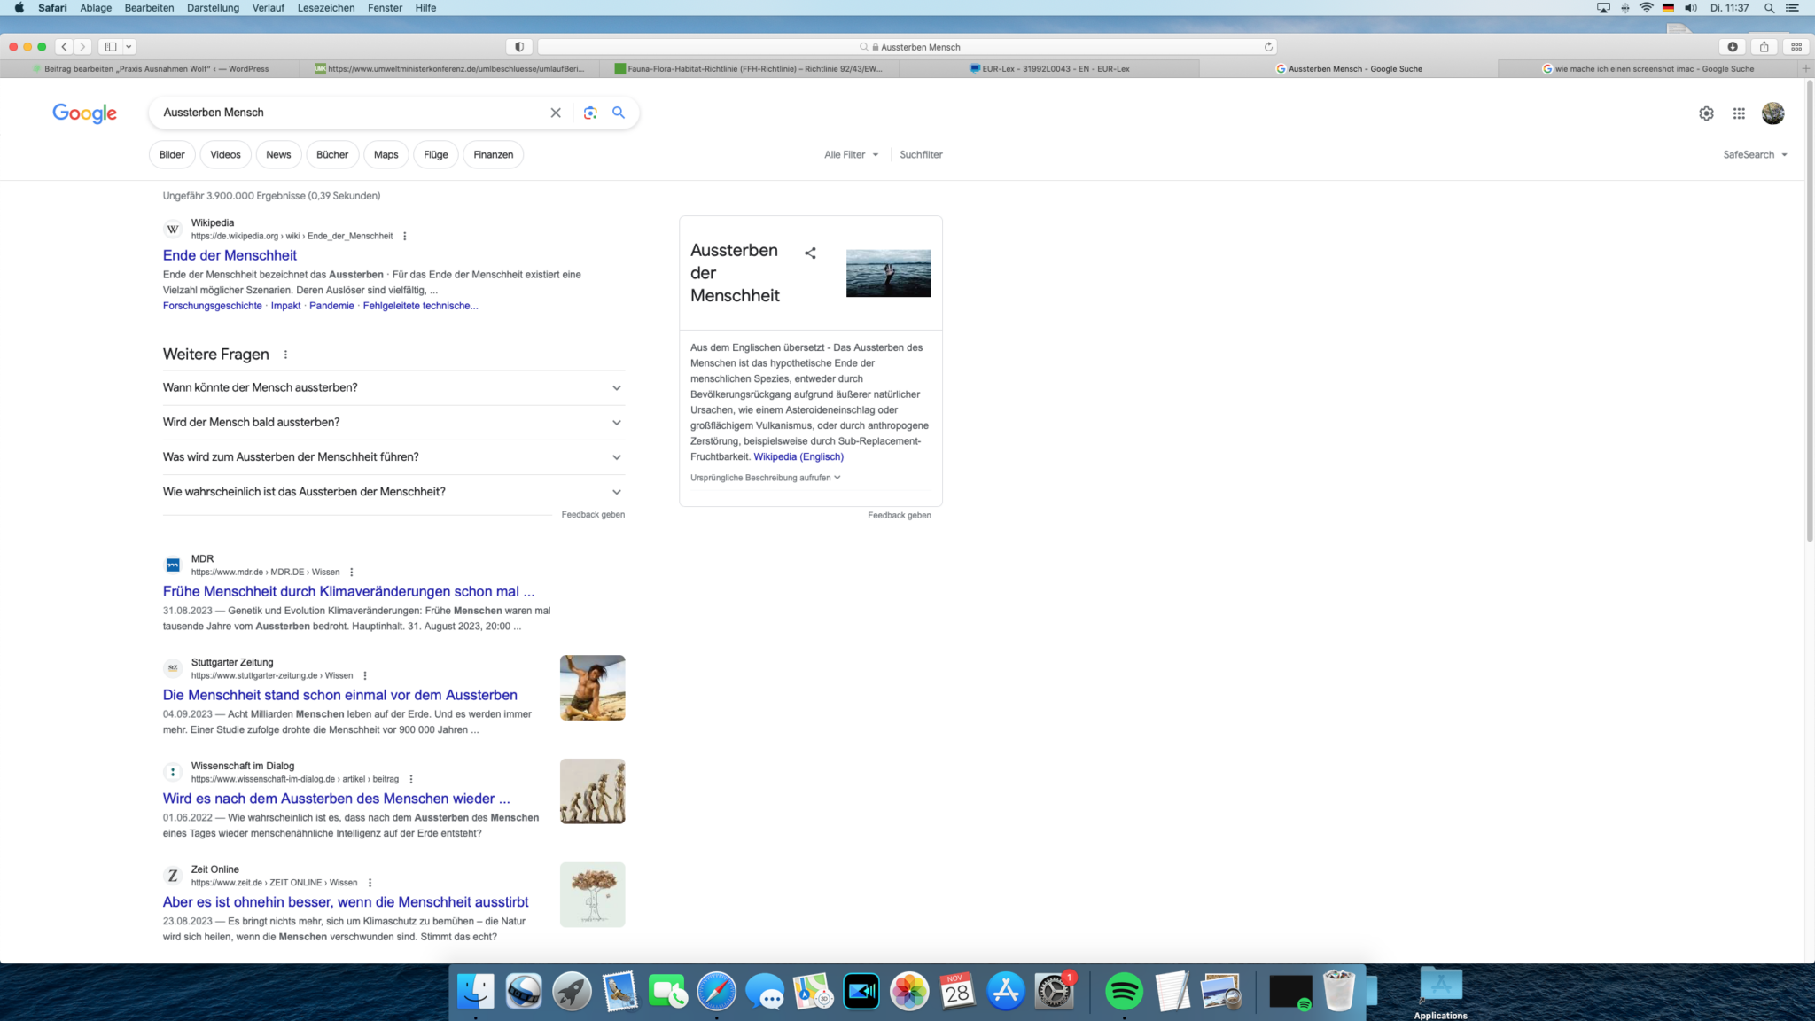
Task: Filter results by Bücher
Action: pos(332,154)
